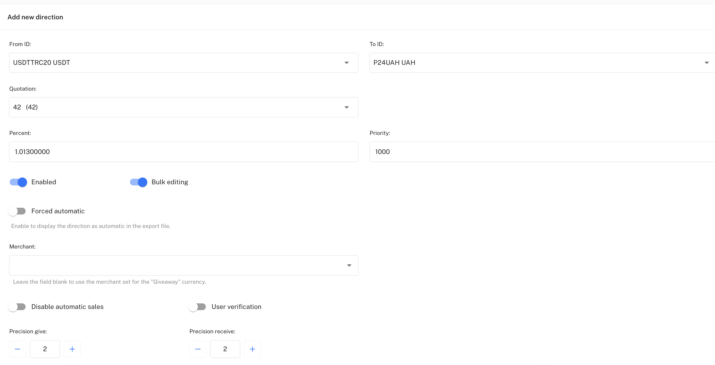Click the From ID dropdown arrow

pyautogui.click(x=347, y=63)
